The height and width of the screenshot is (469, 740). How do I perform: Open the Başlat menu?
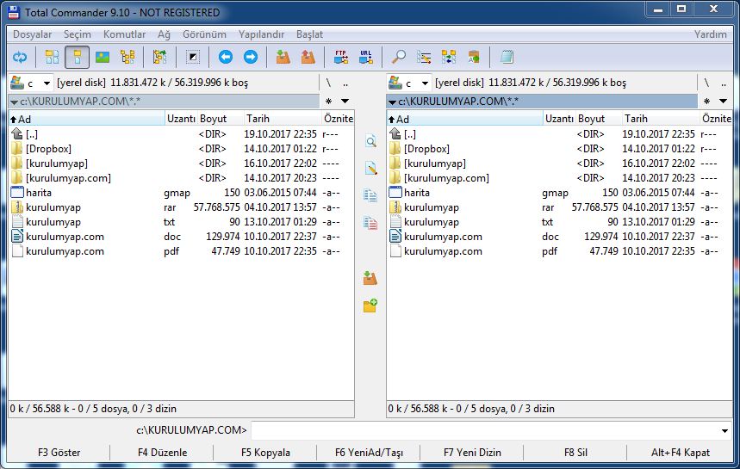coord(309,34)
